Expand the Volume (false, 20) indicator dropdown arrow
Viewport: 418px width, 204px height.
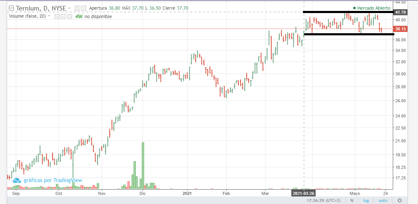click(50, 16)
